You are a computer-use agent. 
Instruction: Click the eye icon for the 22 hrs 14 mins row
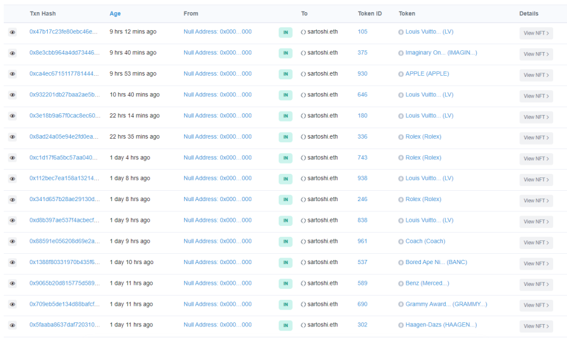coord(12,116)
